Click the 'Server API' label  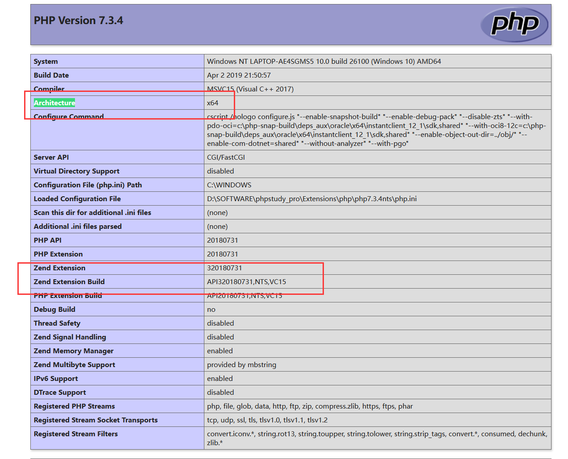(x=51, y=157)
